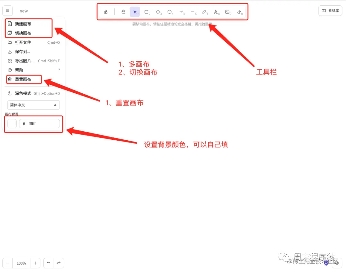This screenshot has width=346, height=272.
Task: Select the Selection arrow tool
Action: click(135, 12)
